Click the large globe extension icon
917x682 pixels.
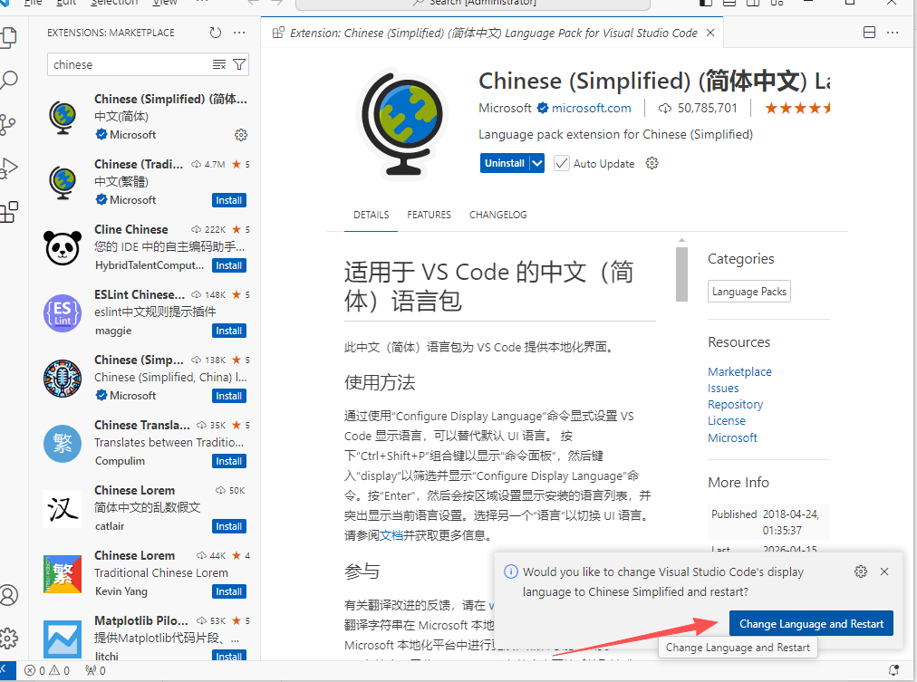[x=401, y=123]
